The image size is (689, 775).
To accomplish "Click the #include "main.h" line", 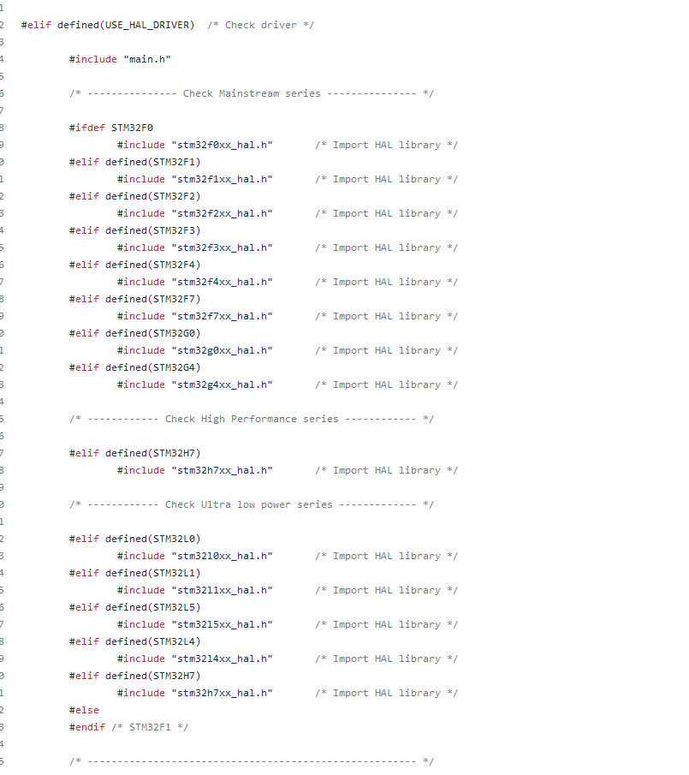I will point(120,59).
